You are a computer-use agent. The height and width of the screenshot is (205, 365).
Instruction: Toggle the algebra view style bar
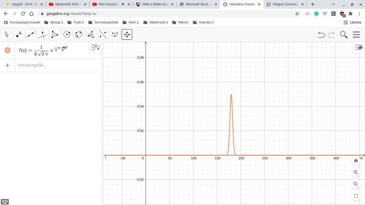tap(95, 47)
